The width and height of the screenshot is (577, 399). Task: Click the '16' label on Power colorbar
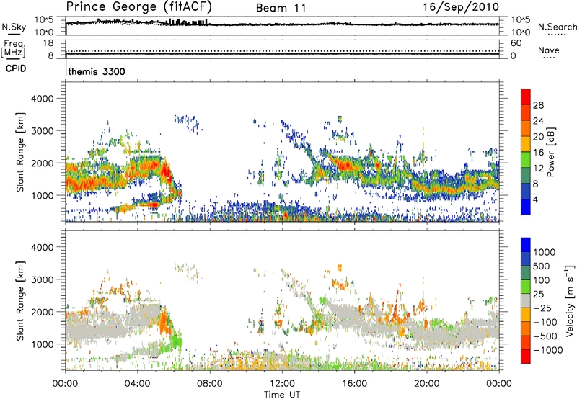pos(538,153)
